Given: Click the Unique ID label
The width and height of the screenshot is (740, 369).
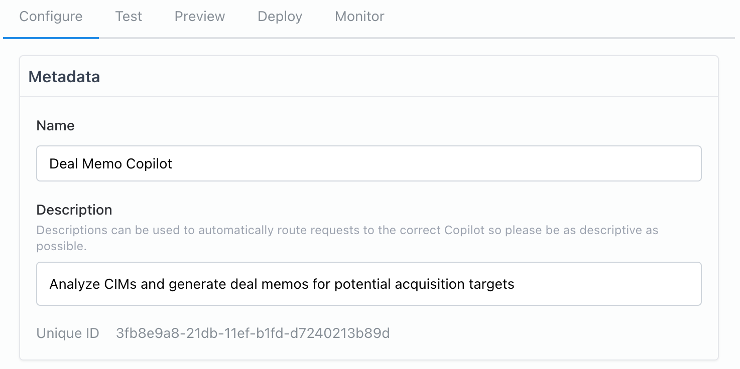Looking at the screenshot, I should (68, 333).
